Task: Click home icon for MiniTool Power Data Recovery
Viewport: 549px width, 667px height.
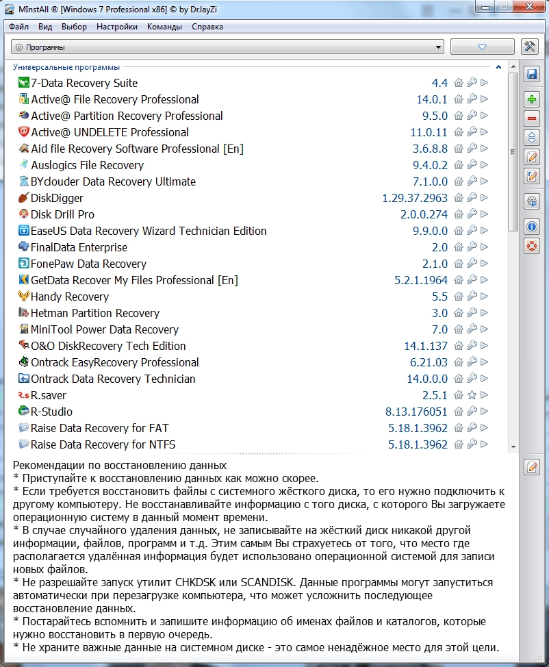Action: 459,329
